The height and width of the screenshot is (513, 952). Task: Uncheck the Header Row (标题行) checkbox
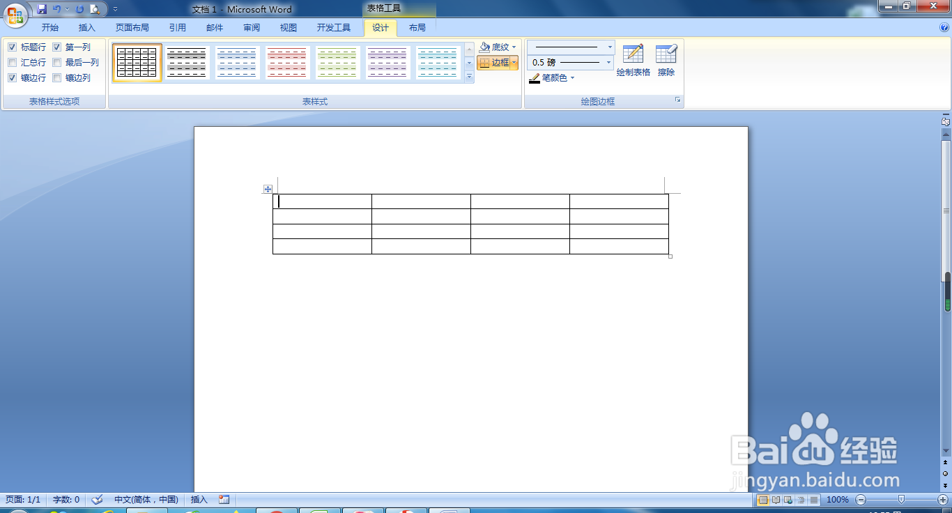pos(13,47)
